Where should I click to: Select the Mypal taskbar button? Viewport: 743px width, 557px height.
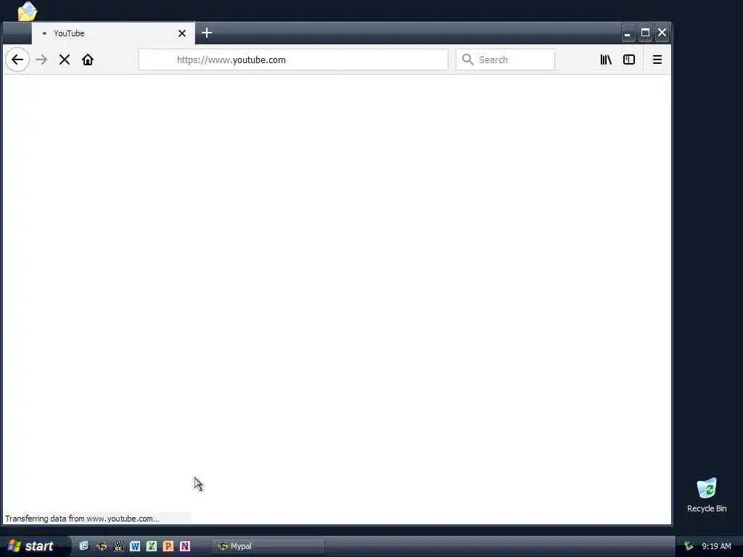pyautogui.click(x=269, y=546)
